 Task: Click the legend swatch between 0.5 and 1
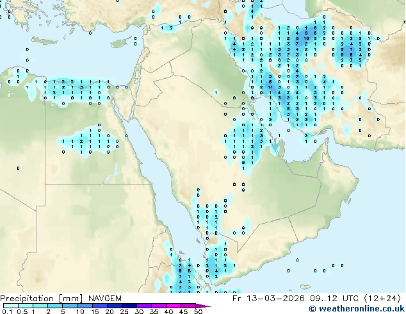point(26,306)
